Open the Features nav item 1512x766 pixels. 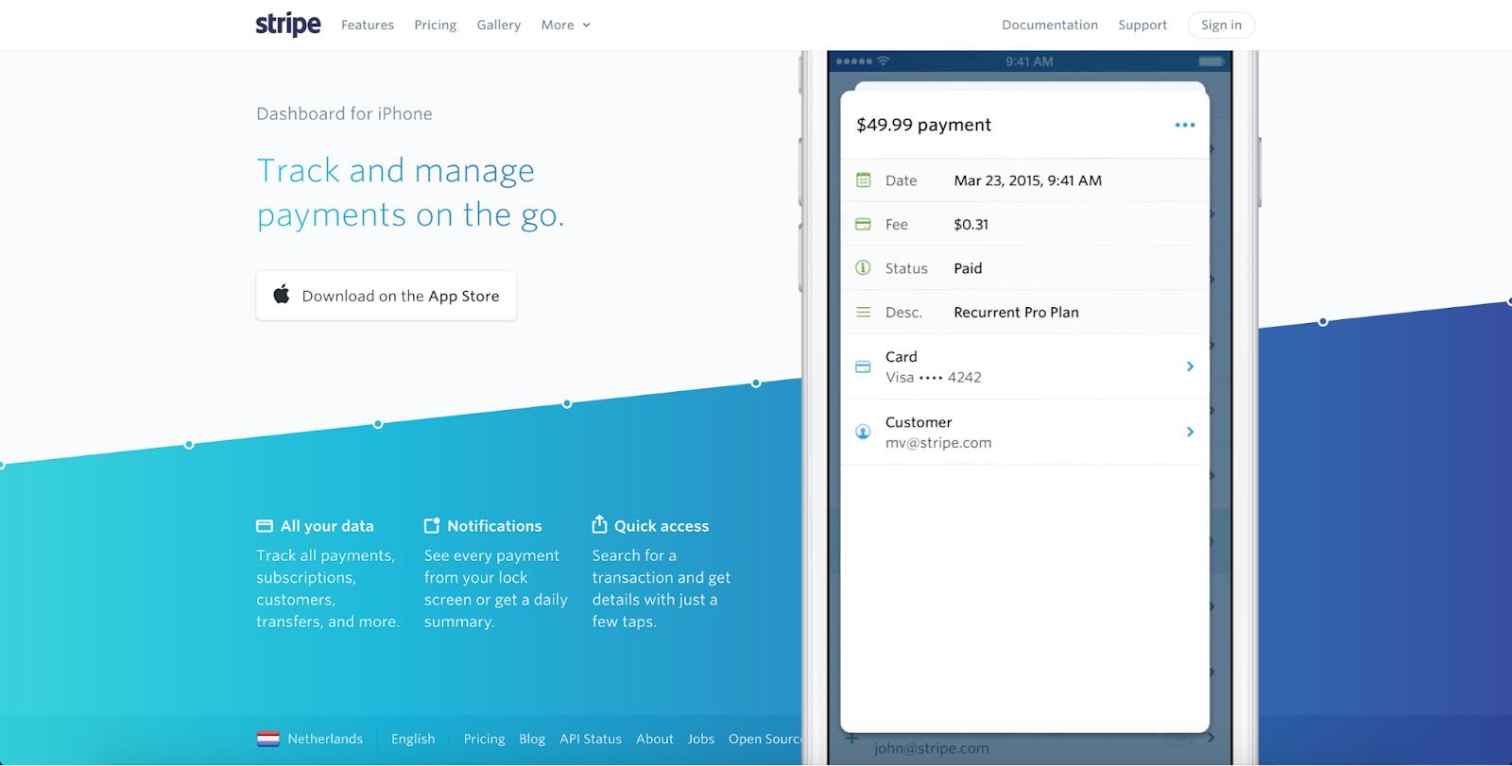pos(368,26)
